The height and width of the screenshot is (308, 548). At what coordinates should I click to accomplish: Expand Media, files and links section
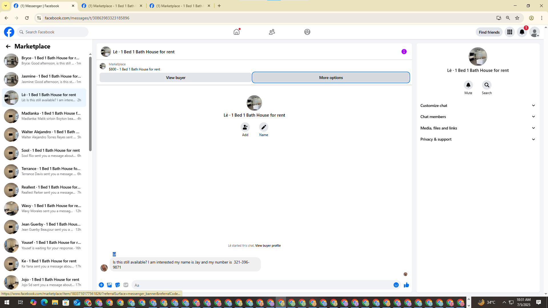click(x=478, y=128)
